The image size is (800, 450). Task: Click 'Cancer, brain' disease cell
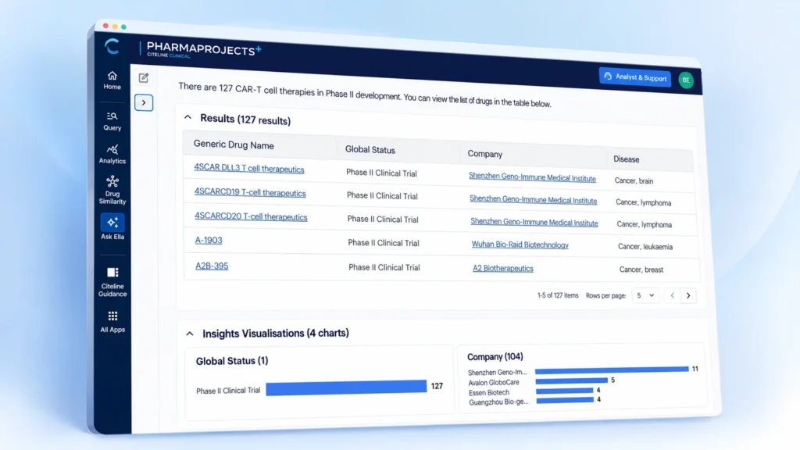634,180
